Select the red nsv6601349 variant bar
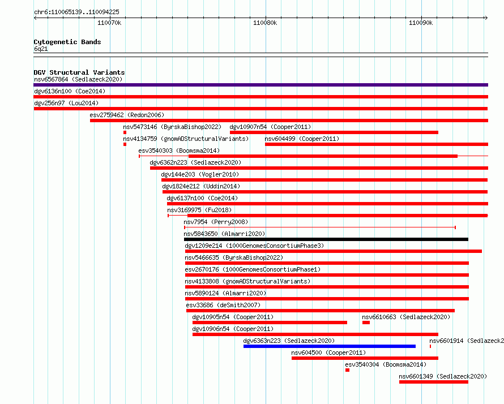This screenshot has height=404, width=504. tap(434, 382)
